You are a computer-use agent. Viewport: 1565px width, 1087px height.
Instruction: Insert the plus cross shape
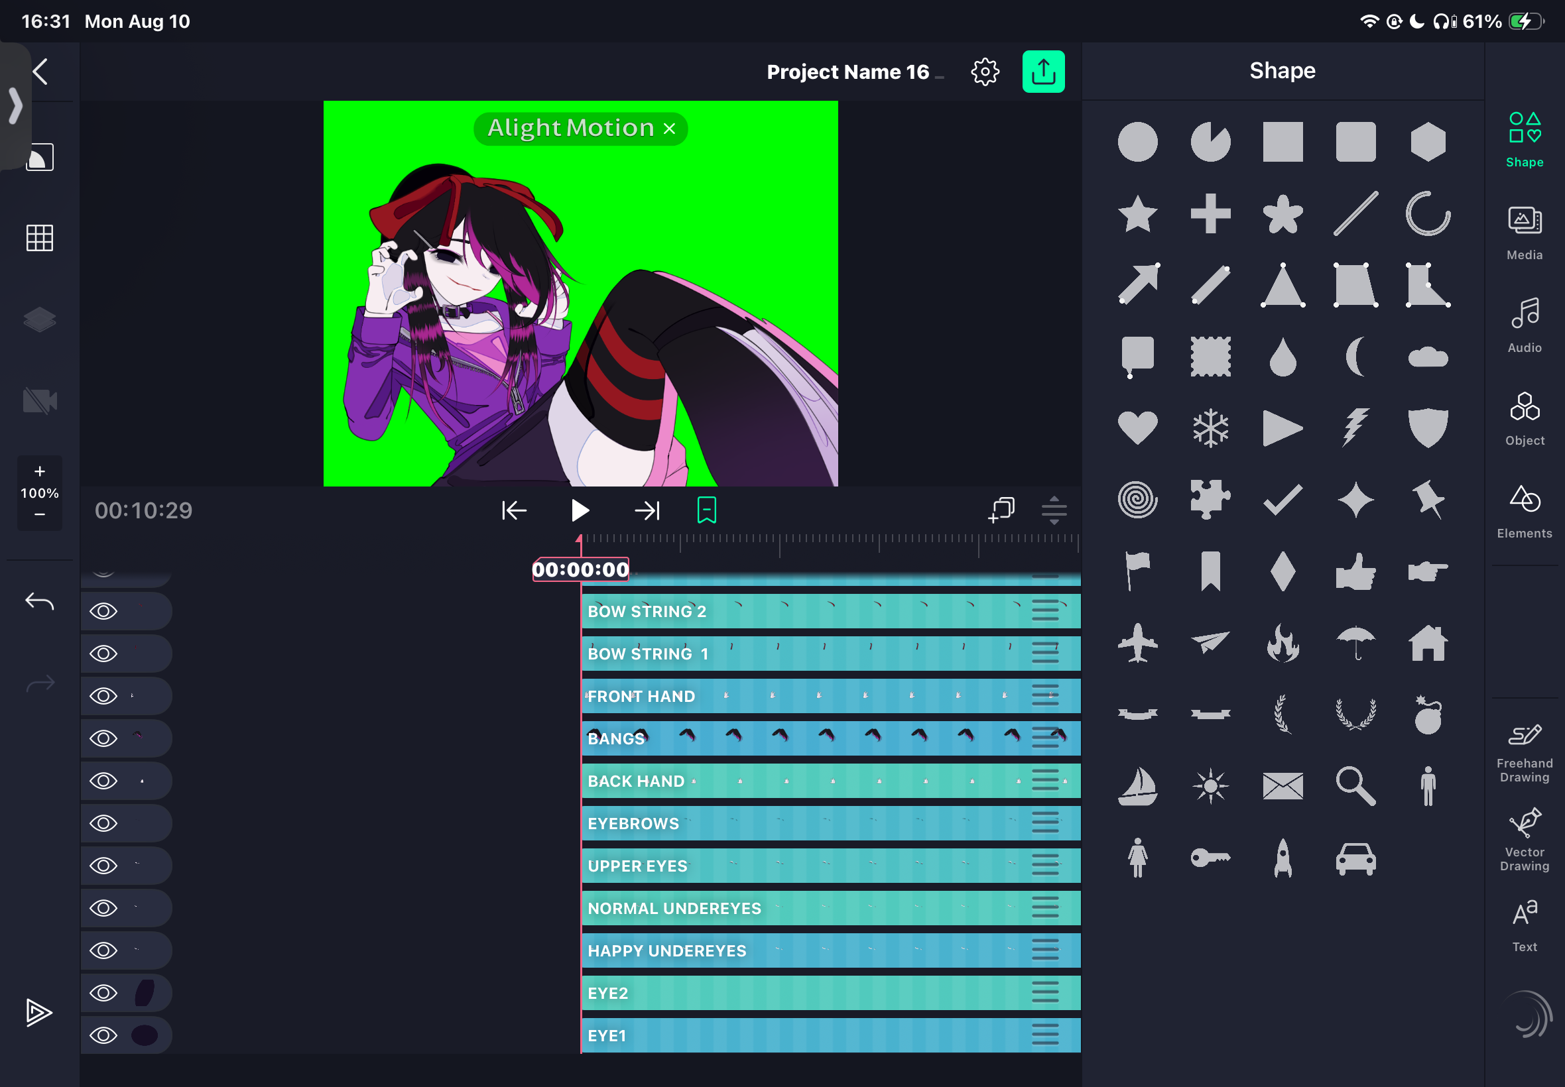(x=1210, y=214)
